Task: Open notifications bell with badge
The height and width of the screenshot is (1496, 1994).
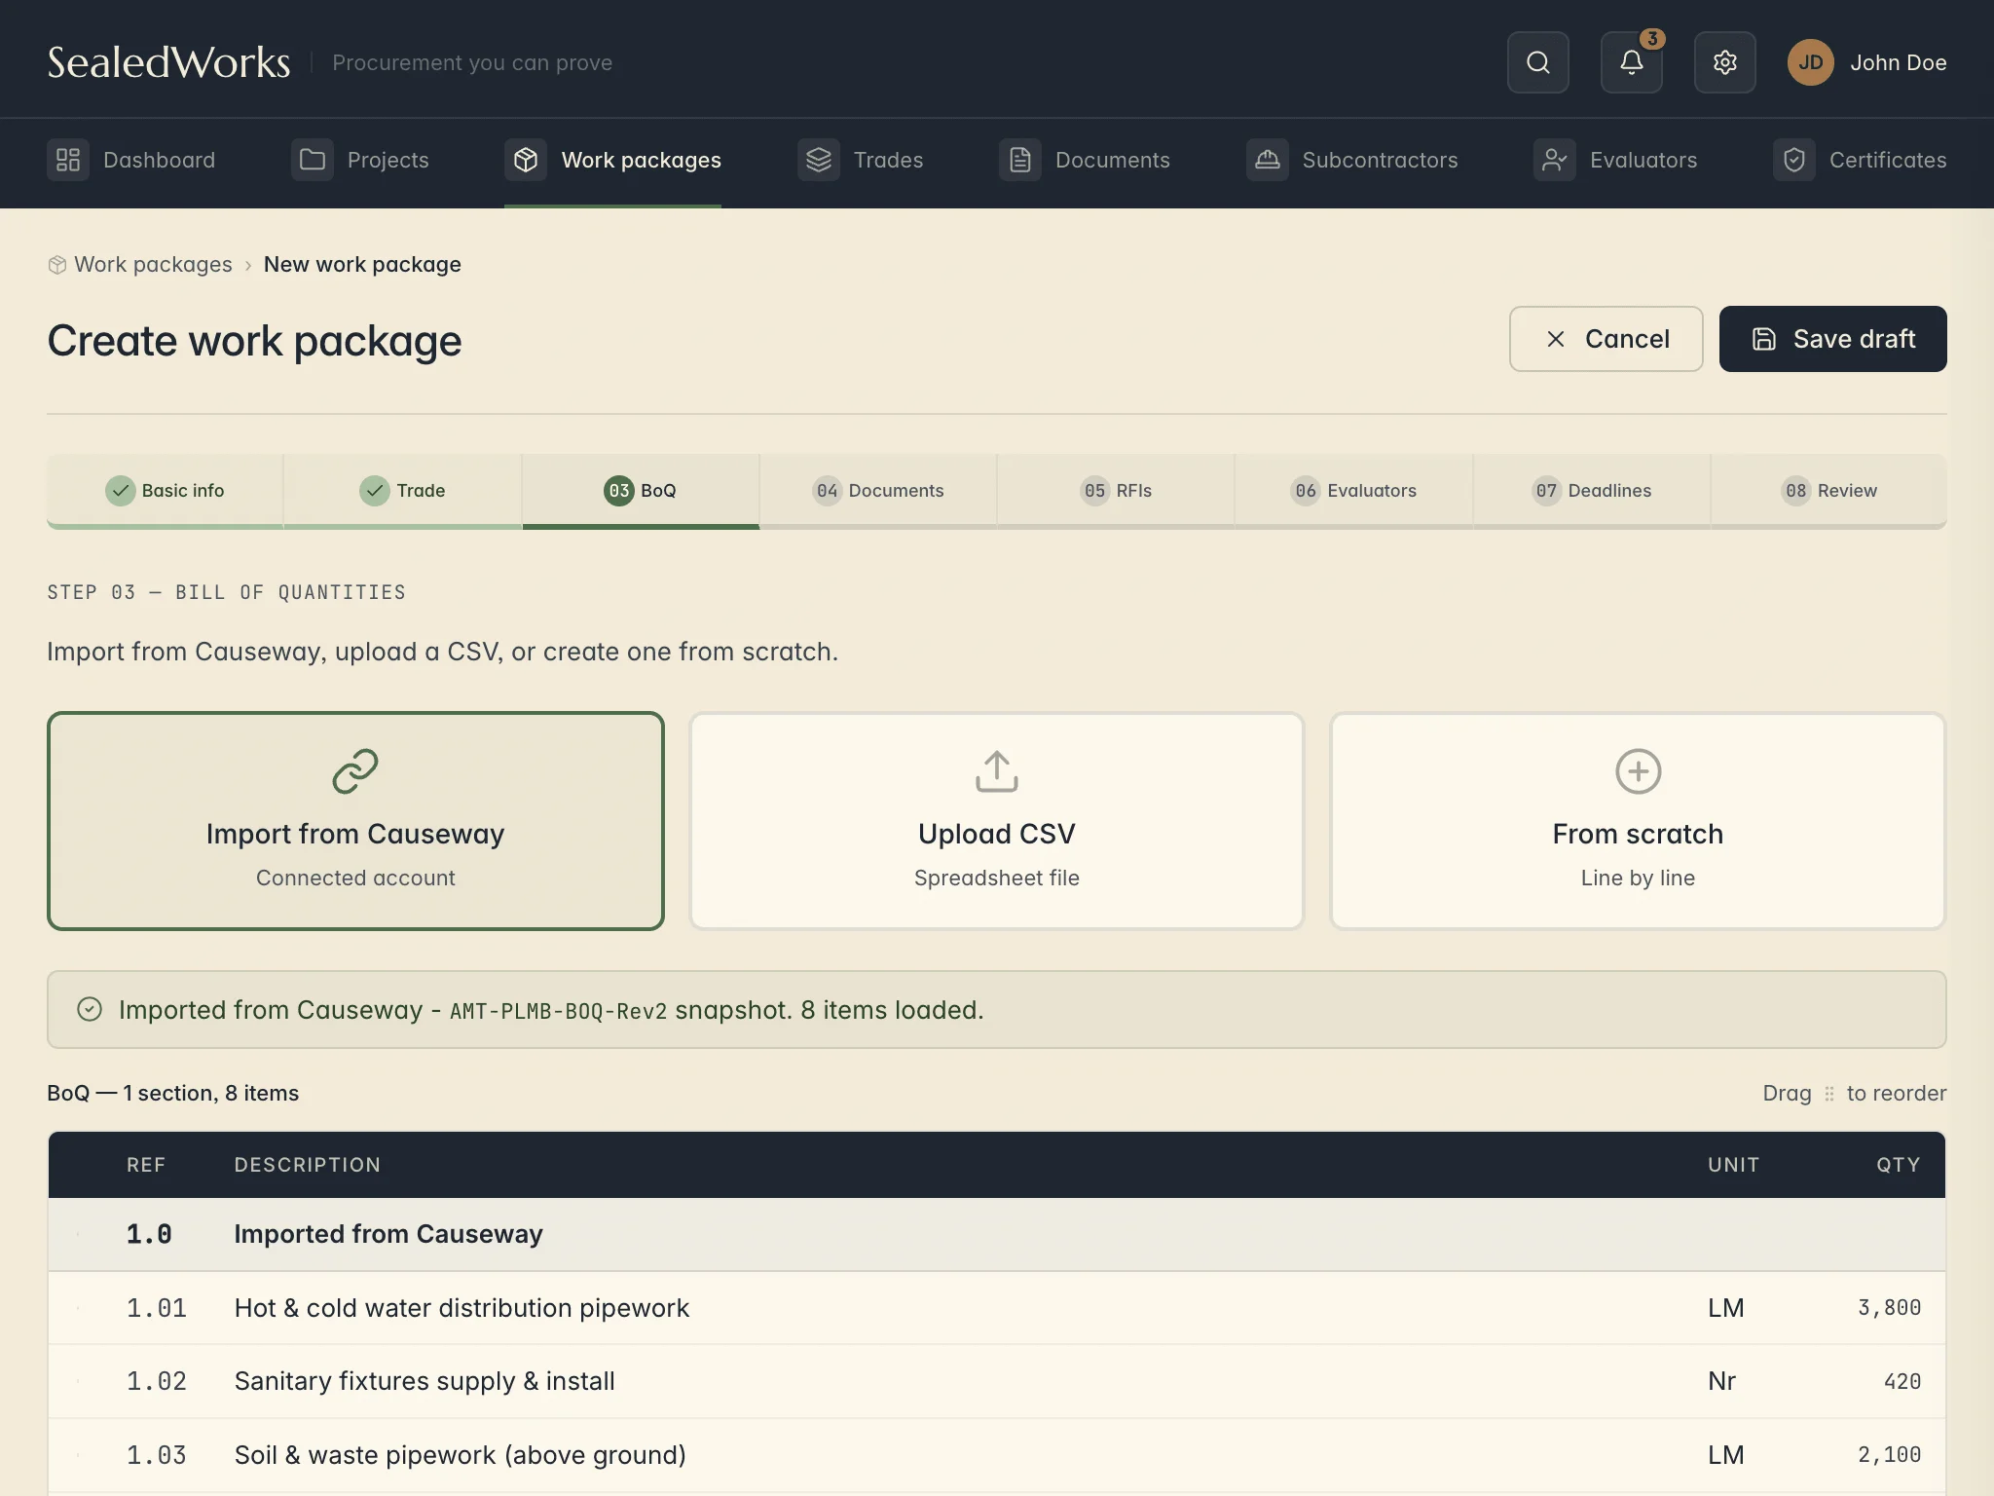Action: click(x=1631, y=62)
